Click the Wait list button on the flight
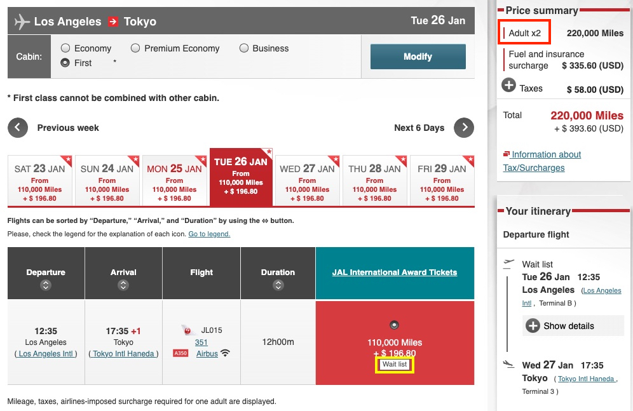Screen dimensions: 633x411 click(395, 365)
